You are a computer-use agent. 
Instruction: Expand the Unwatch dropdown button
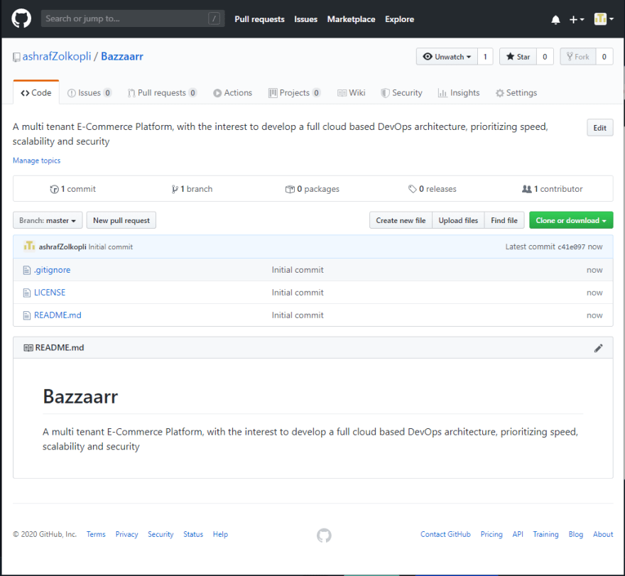pos(447,57)
